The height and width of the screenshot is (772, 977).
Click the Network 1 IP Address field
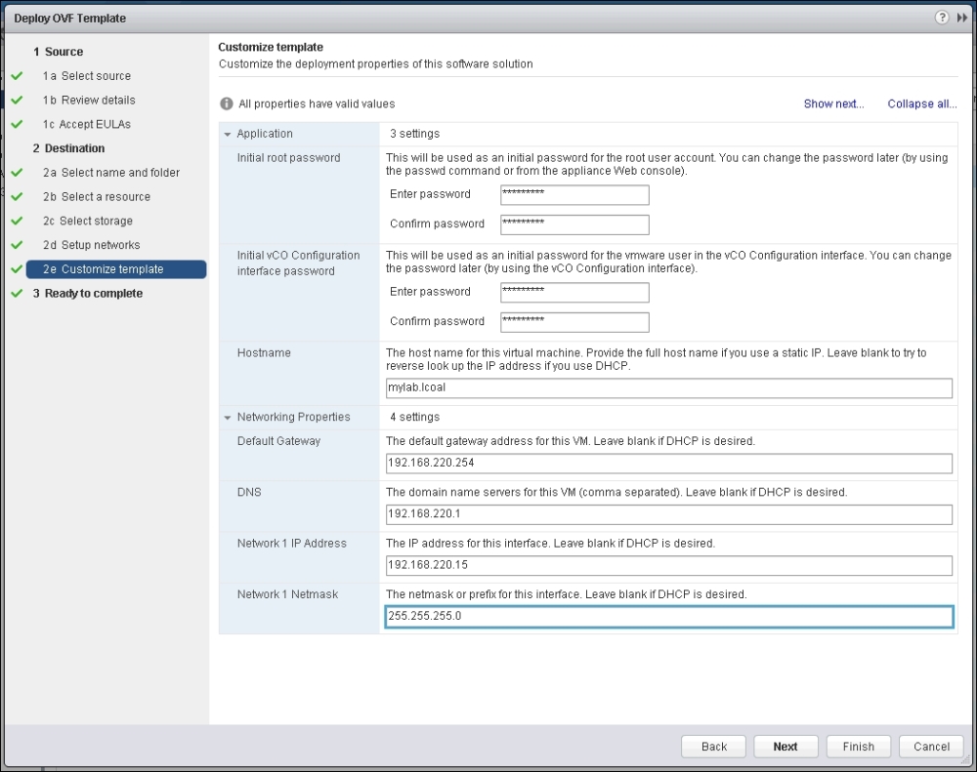tap(668, 565)
